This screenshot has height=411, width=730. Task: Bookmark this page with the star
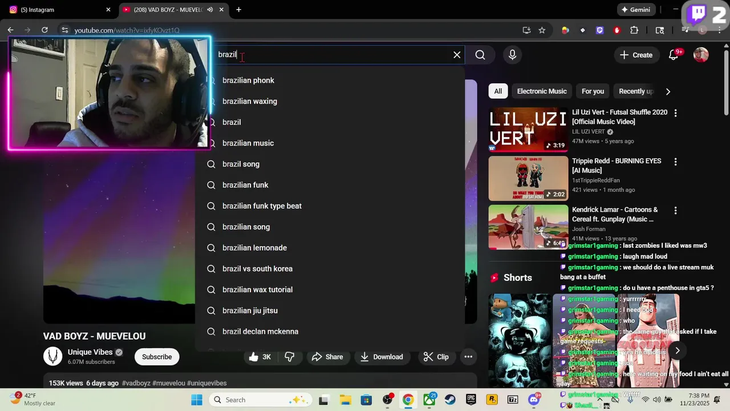542,30
